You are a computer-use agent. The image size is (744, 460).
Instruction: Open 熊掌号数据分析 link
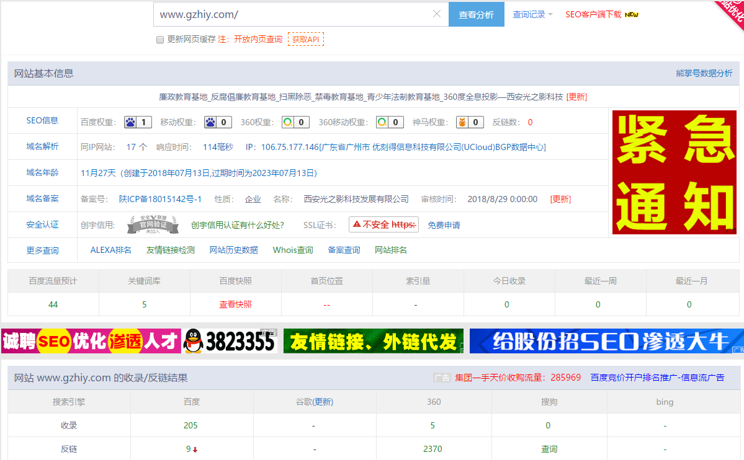click(704, 73)
